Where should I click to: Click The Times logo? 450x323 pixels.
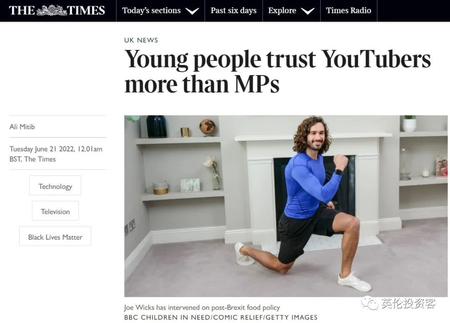pos(57,10)
